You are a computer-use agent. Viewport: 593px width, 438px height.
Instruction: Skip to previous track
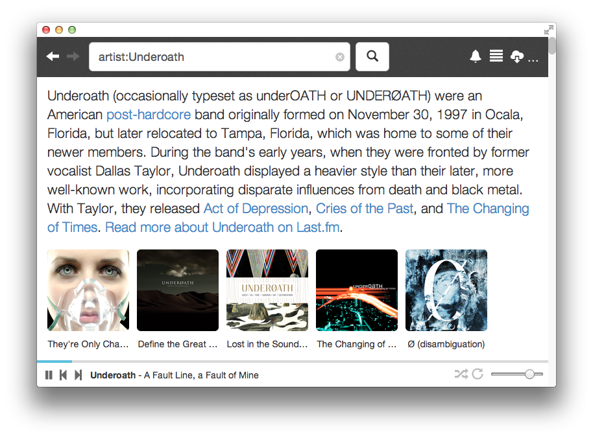[63, 375]
